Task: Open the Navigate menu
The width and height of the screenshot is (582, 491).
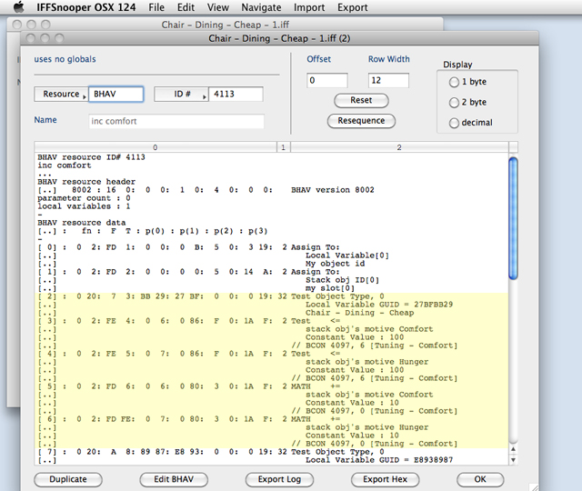Action: [x=261, y=7]
